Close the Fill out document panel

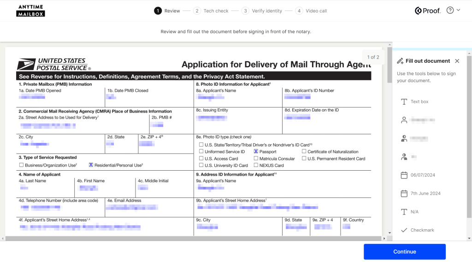[x=457, y=61]
